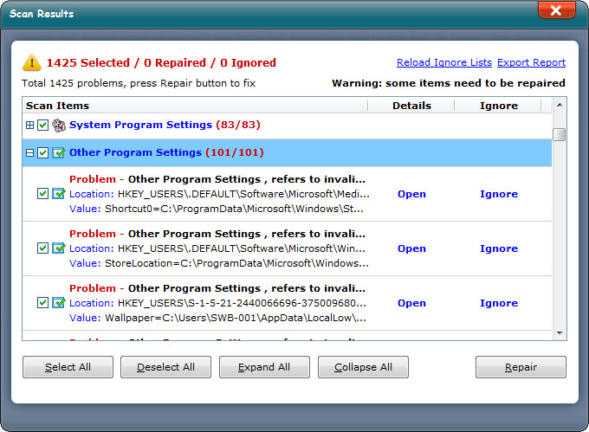
Task: Click the Scan Items column header
Action: coord(195,106)
